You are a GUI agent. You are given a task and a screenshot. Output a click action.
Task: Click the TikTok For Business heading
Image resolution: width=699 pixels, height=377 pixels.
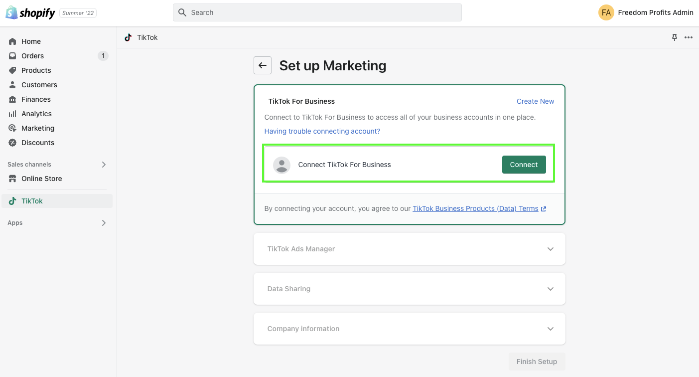301,101
